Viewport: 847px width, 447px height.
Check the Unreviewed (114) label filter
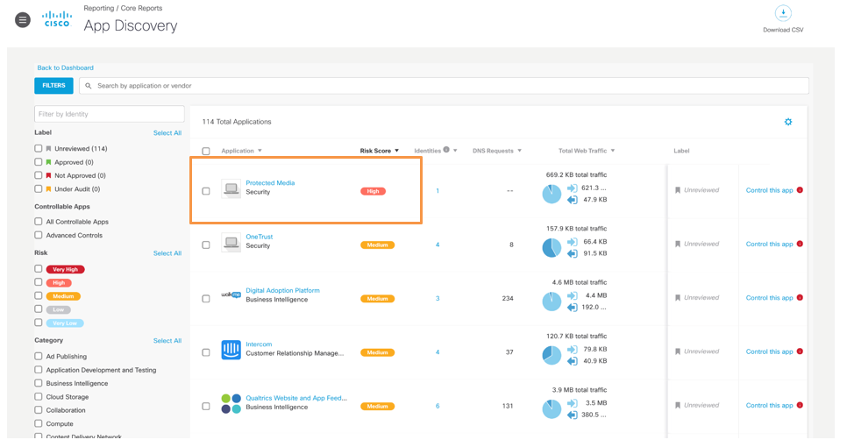point(39,148)
